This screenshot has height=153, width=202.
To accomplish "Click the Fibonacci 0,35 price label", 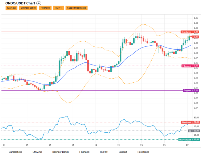I will pyautogui.click(x=190, y=66).
